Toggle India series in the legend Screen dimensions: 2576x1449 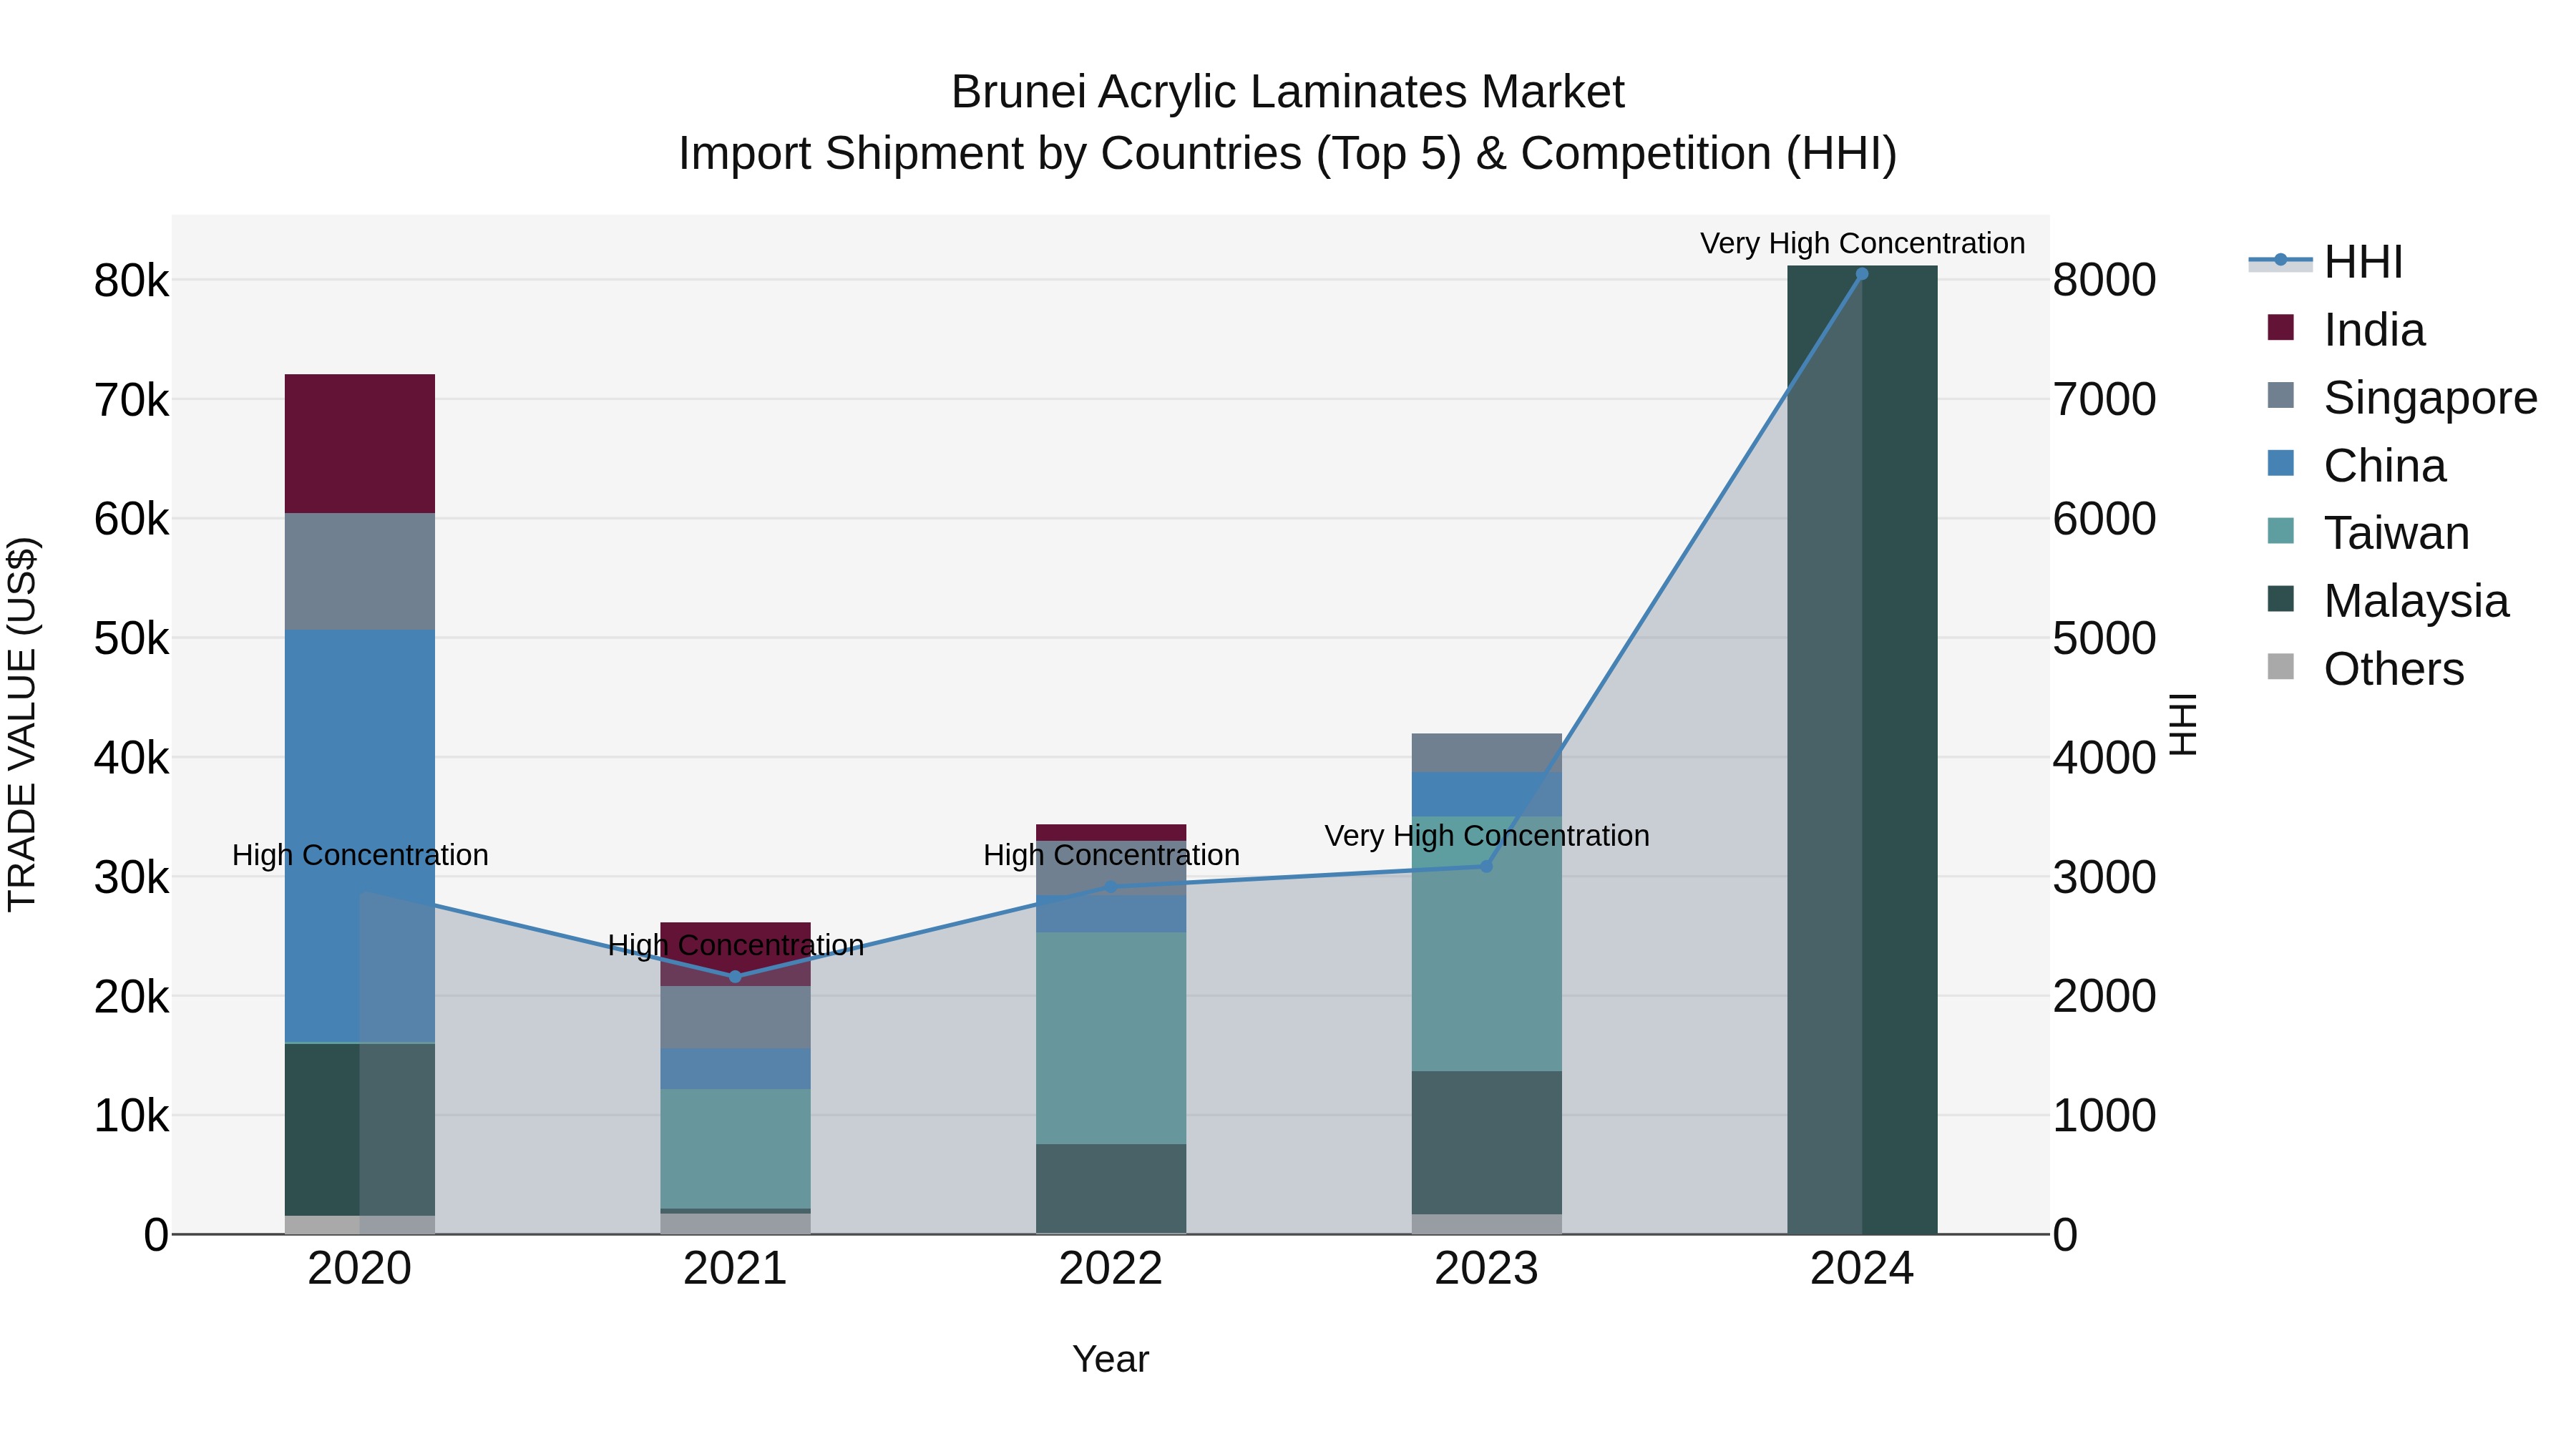click(x=2346, y=330)
